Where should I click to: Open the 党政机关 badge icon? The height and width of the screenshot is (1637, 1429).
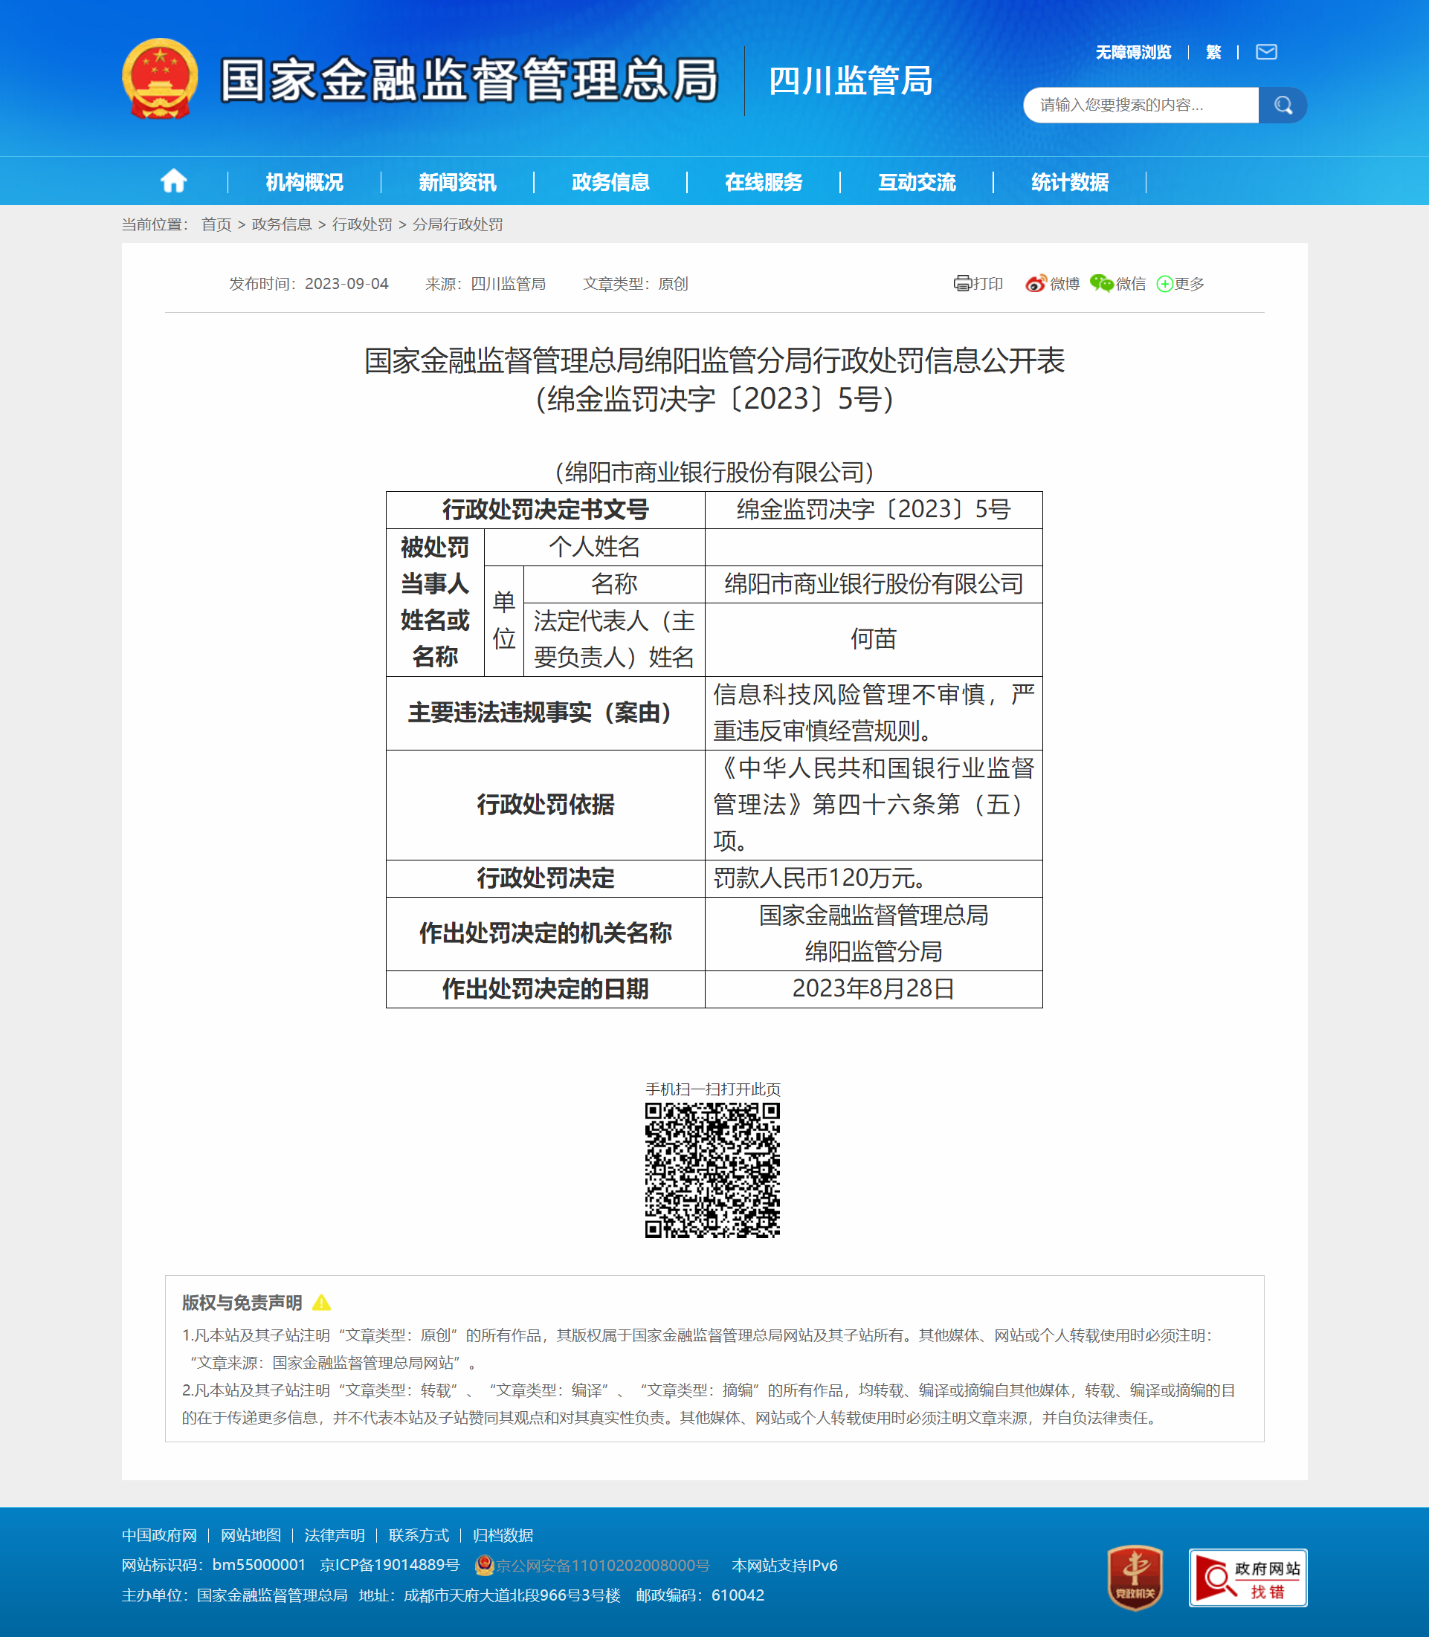[1135, 1578]
